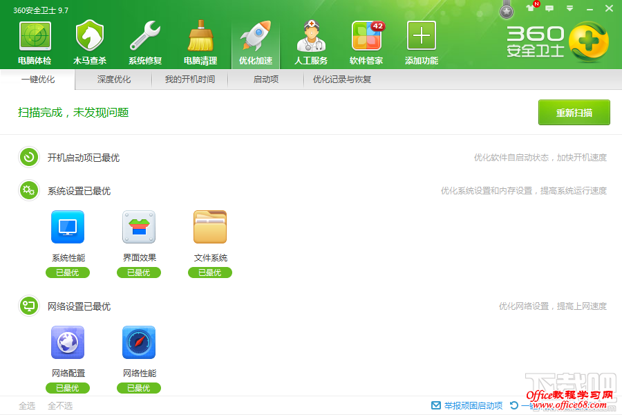Screen dimensions: 622x415
Task: Click the 网络设置 circular icon
Action: tap(29, 306)
